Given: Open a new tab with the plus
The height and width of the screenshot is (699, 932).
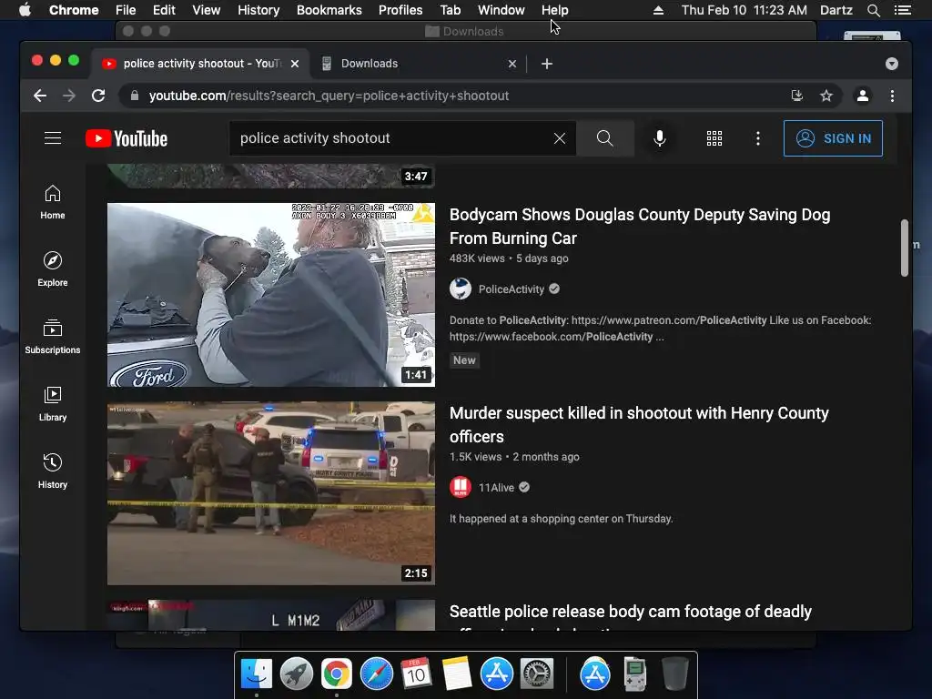Looking at the screenshot, I should [x=547, y=64].
